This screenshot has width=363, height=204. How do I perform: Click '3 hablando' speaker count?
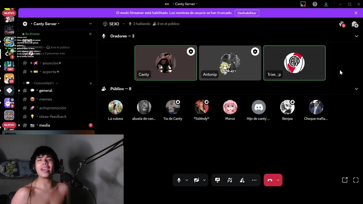[x=139, y=24]
